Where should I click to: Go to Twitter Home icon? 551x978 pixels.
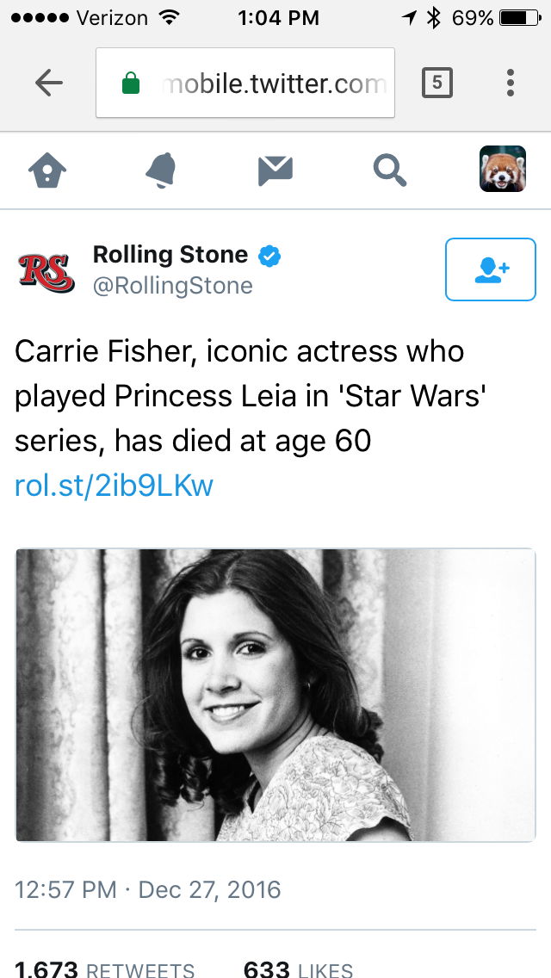[x=47, y=170]
